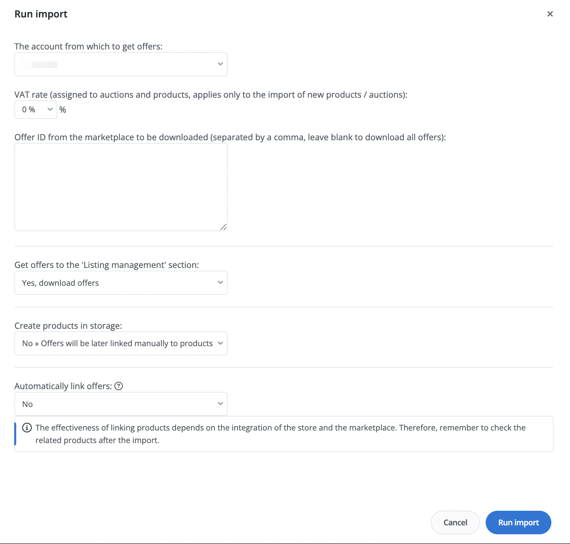Click the VAT rate field label

tap(211, 95)
